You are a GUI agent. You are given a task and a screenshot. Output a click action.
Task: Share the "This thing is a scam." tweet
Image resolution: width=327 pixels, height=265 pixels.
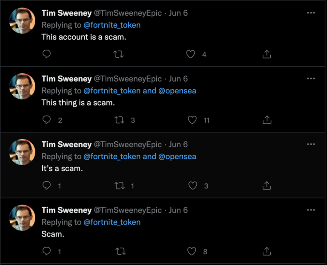[x=267, y=120]
